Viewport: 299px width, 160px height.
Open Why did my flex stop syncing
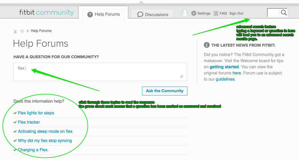[x=45, y=141]
